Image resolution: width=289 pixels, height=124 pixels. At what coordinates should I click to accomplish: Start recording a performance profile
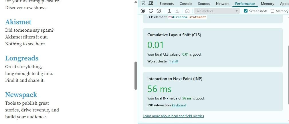coord(143,11)
